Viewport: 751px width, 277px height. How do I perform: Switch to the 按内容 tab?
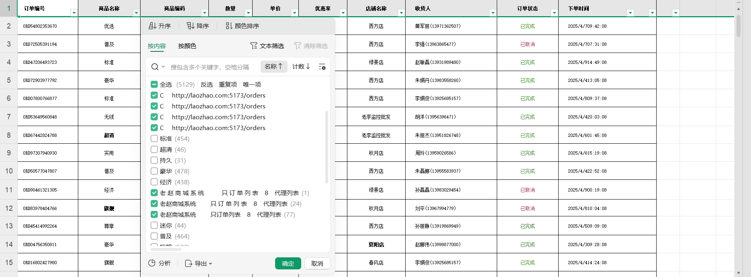pos(157,46)
